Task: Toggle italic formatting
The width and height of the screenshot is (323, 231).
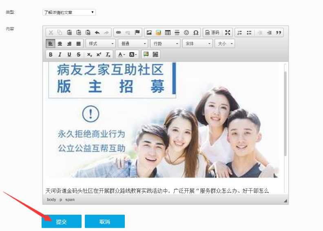Action: [60, 55]
